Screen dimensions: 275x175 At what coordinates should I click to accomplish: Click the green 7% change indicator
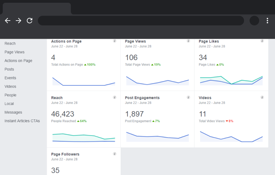(x=156, y=121)
